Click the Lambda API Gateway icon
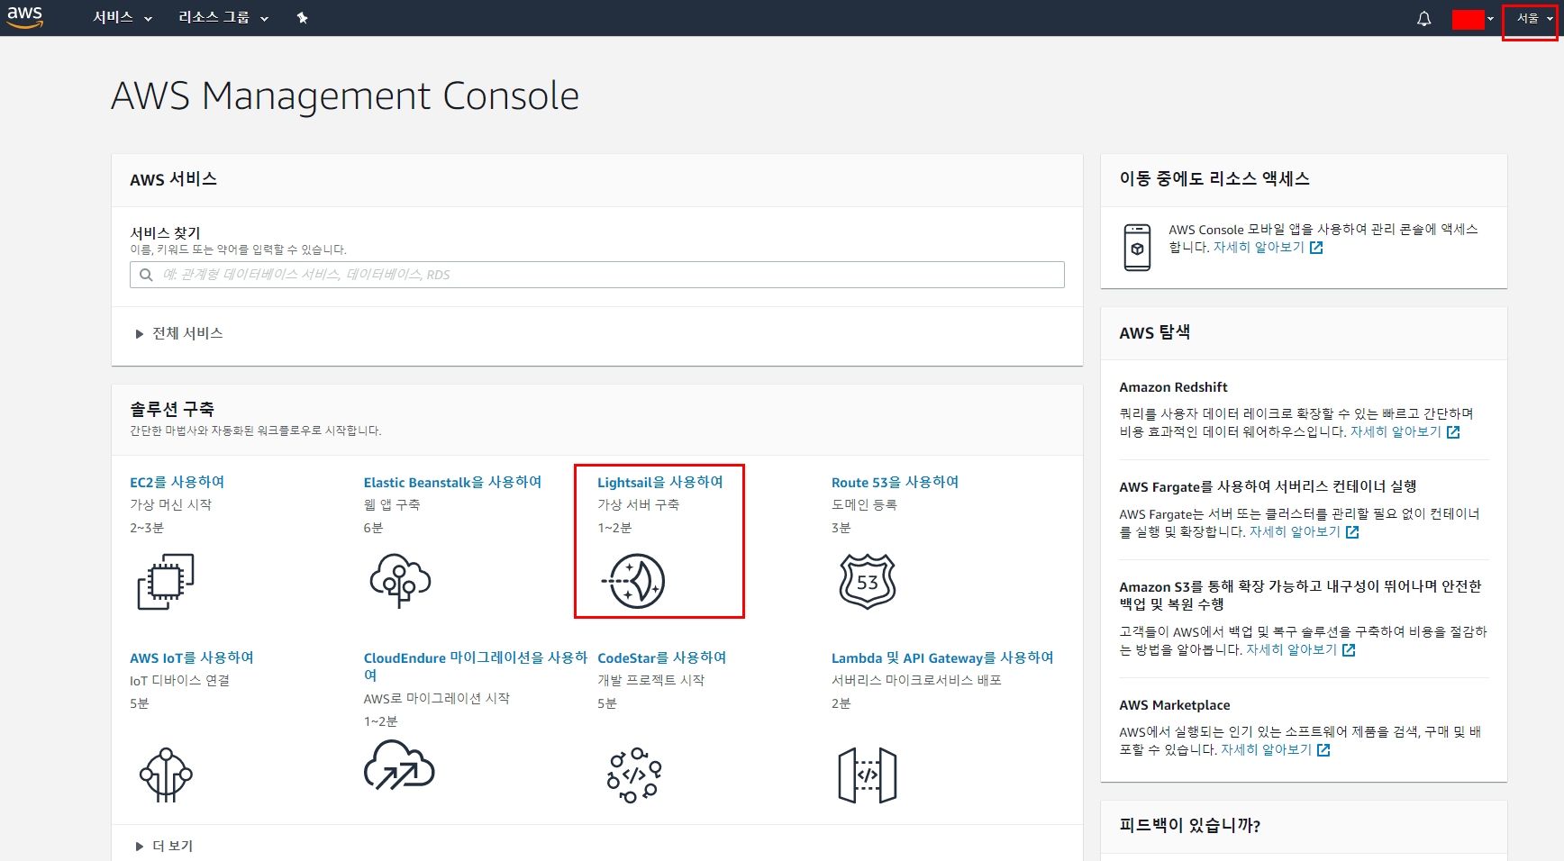The image size is (1564, 861). click(x=868, y=775)
